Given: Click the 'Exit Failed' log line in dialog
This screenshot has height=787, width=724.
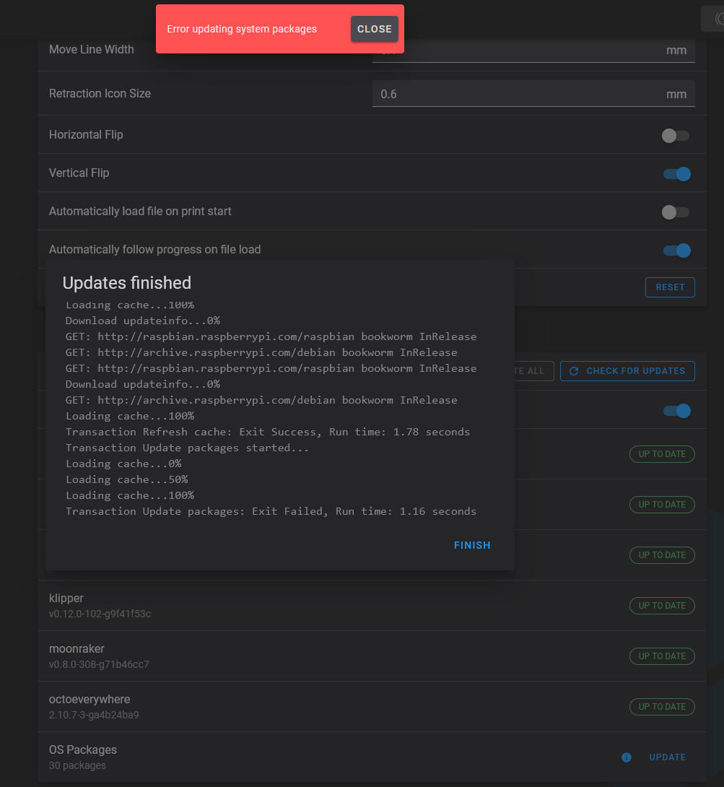Looking at the screenshot, I should [271, 511].
